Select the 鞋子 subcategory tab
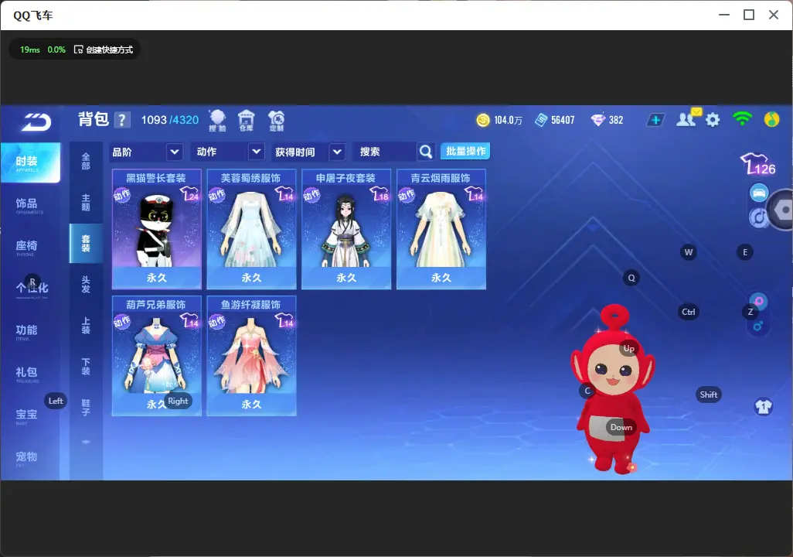The image size is (793, 557). click(x=86, y=408)
